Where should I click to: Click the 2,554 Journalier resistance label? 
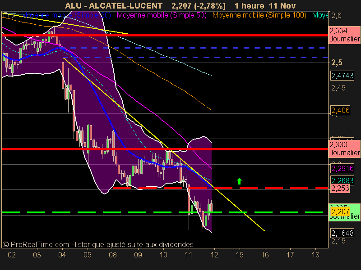[x=344, y=35]
